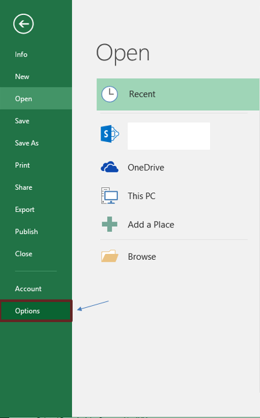Click the SharePoint site icon
The image size is (260, 418).
pyautogui.click(x=110, y=134)
